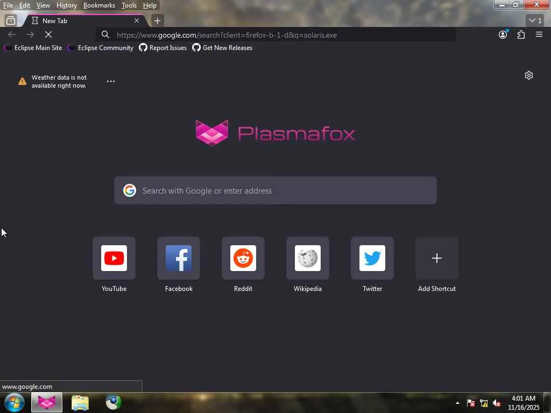The image size is (551, 413).
Task: Go forward one page
Action: (30, 34)
